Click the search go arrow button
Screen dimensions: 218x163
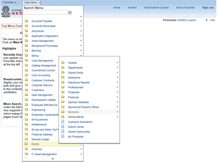coord(70,13)
